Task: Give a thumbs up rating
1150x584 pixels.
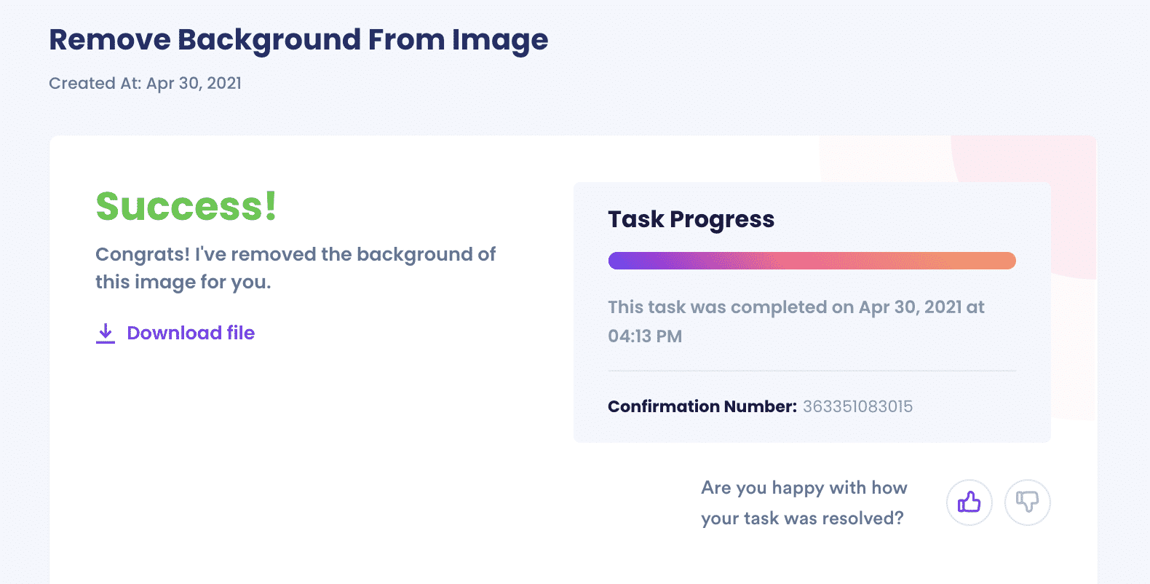Action: click(969, 502)
